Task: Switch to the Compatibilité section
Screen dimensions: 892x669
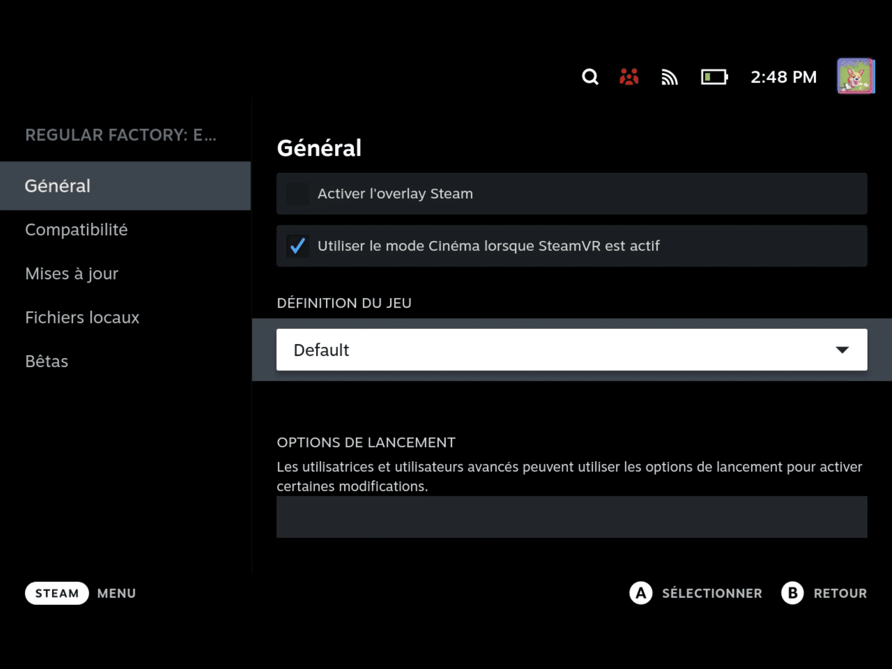Action: (77, 230)
